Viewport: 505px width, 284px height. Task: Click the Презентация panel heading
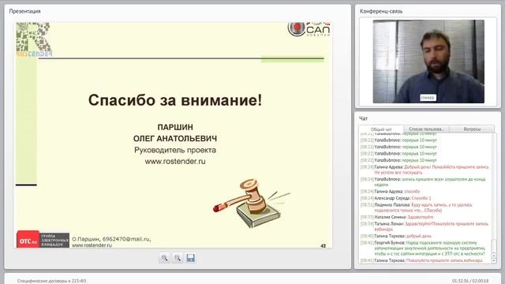point(24,11)
